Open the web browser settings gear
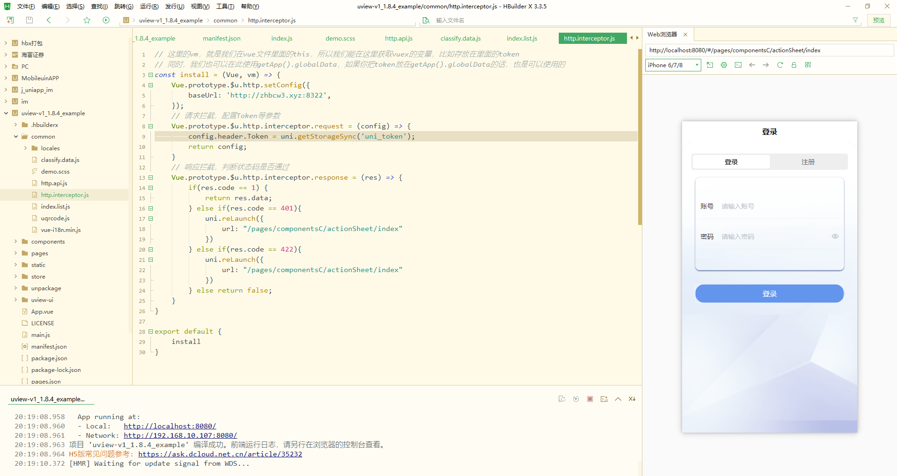 click(724, 65)
